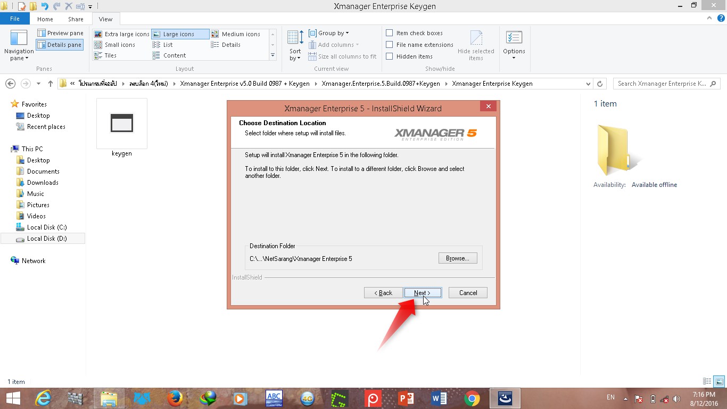Click the Rename icon in quick access toolbar

pos(80,6)
